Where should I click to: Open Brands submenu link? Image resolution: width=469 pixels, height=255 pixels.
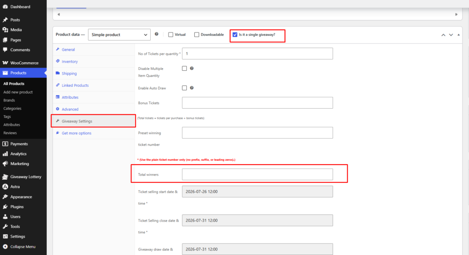point(9,101)
